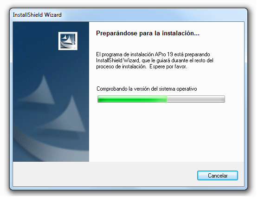Click the 'InstallShield Wizard, que le guiará' text line
The height and width of the screenshot is (198, 258).
tap(155, 61)
